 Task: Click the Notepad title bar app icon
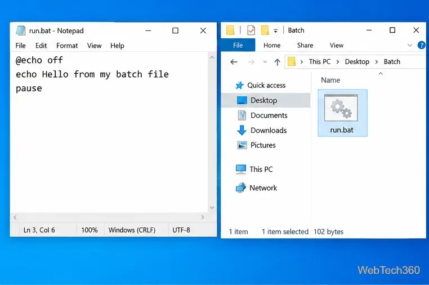click(x=21, y=30)
